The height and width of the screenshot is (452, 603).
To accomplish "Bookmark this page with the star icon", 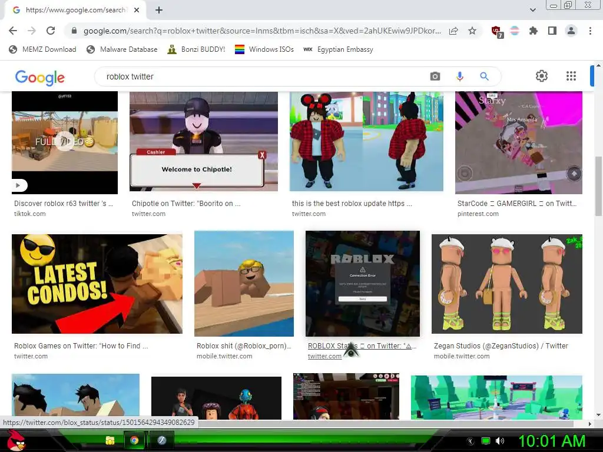I will click(472, 31).
